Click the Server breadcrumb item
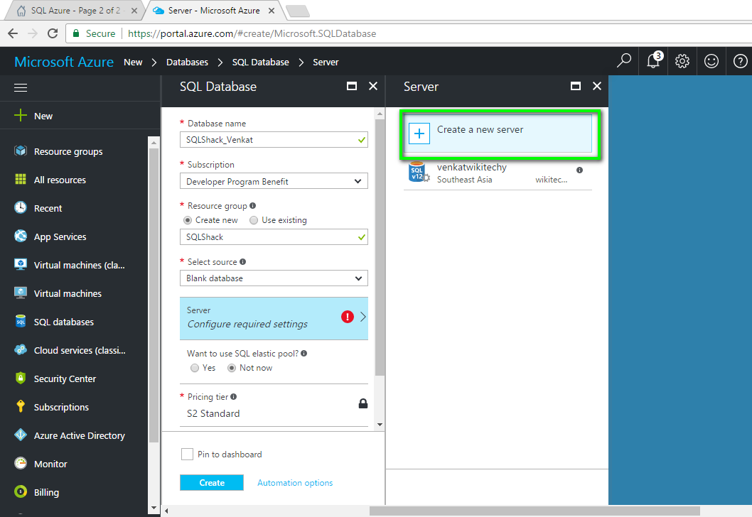This screenshot has width=752, height=517. tap(326, 62)
